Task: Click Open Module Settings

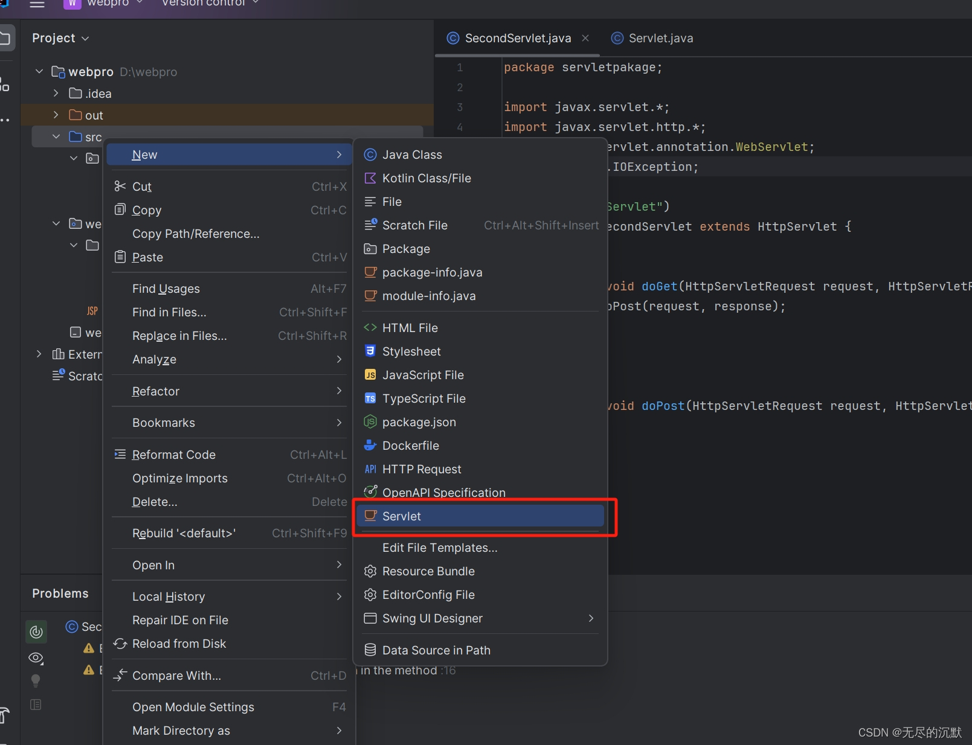Action: [x=230, y=707]
